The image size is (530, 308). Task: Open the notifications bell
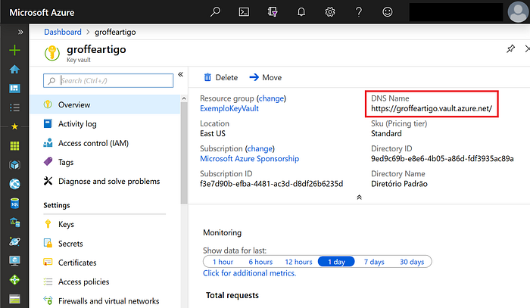pyautogui.click(x=301, y=12)
